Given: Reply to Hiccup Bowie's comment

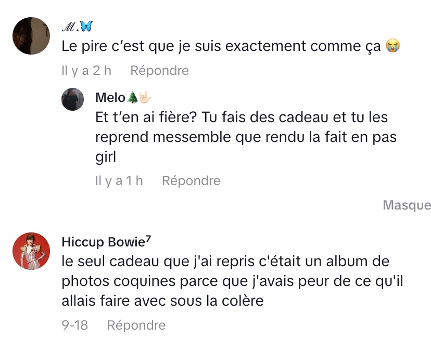Looking at the screenshot, I should tap(136, 325).
